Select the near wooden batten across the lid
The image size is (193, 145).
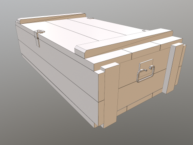[123, 43]
